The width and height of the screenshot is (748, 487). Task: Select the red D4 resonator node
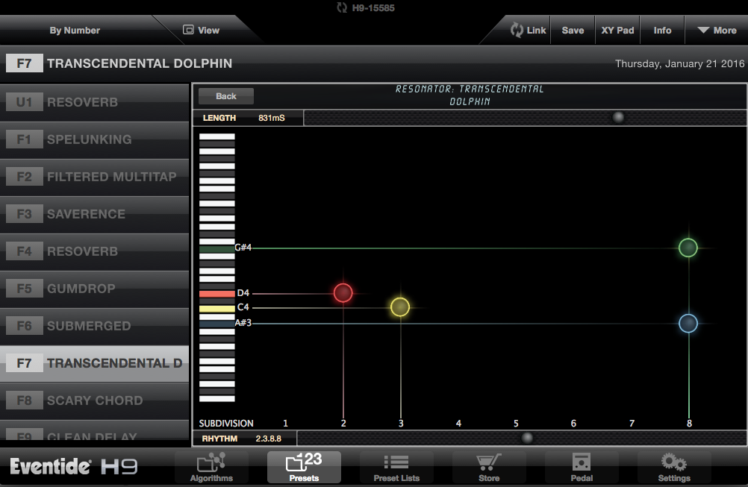[343, 293]
